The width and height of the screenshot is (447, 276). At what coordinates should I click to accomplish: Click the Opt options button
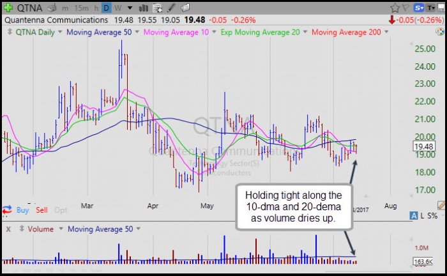click(61, 210)
